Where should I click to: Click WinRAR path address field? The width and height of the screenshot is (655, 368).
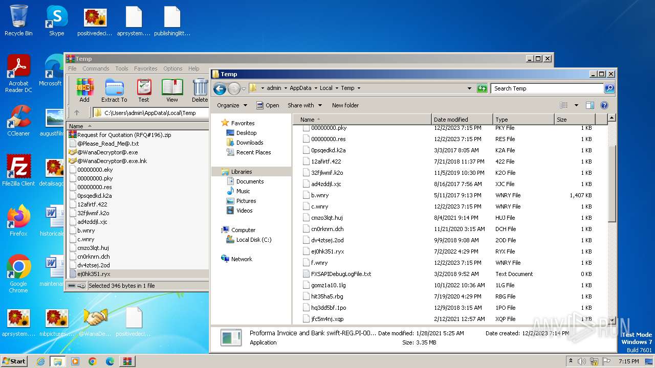[151, 113]
